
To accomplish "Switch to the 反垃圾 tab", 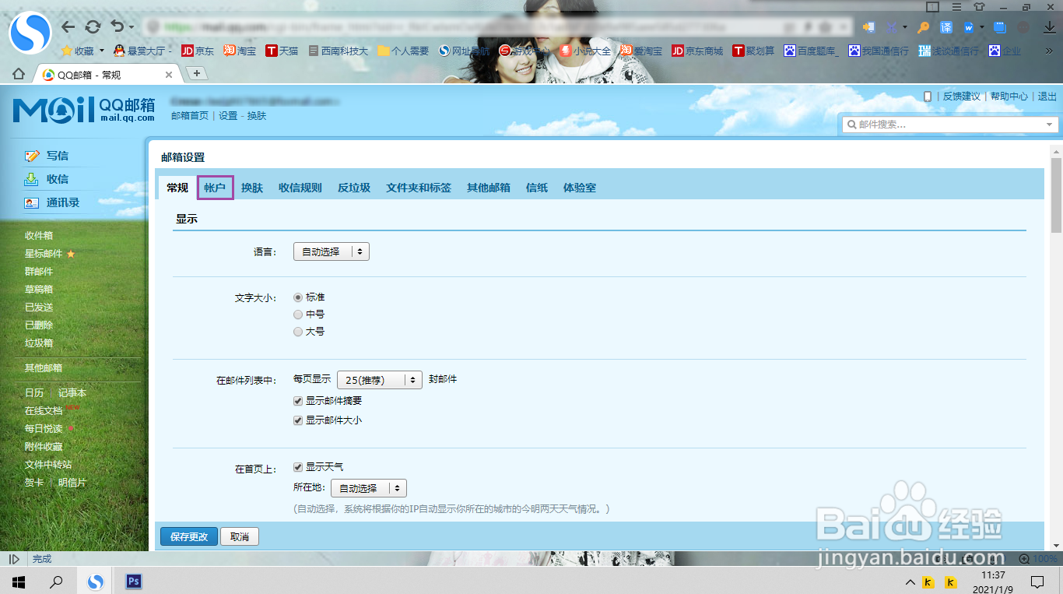I will click(353, 187).
